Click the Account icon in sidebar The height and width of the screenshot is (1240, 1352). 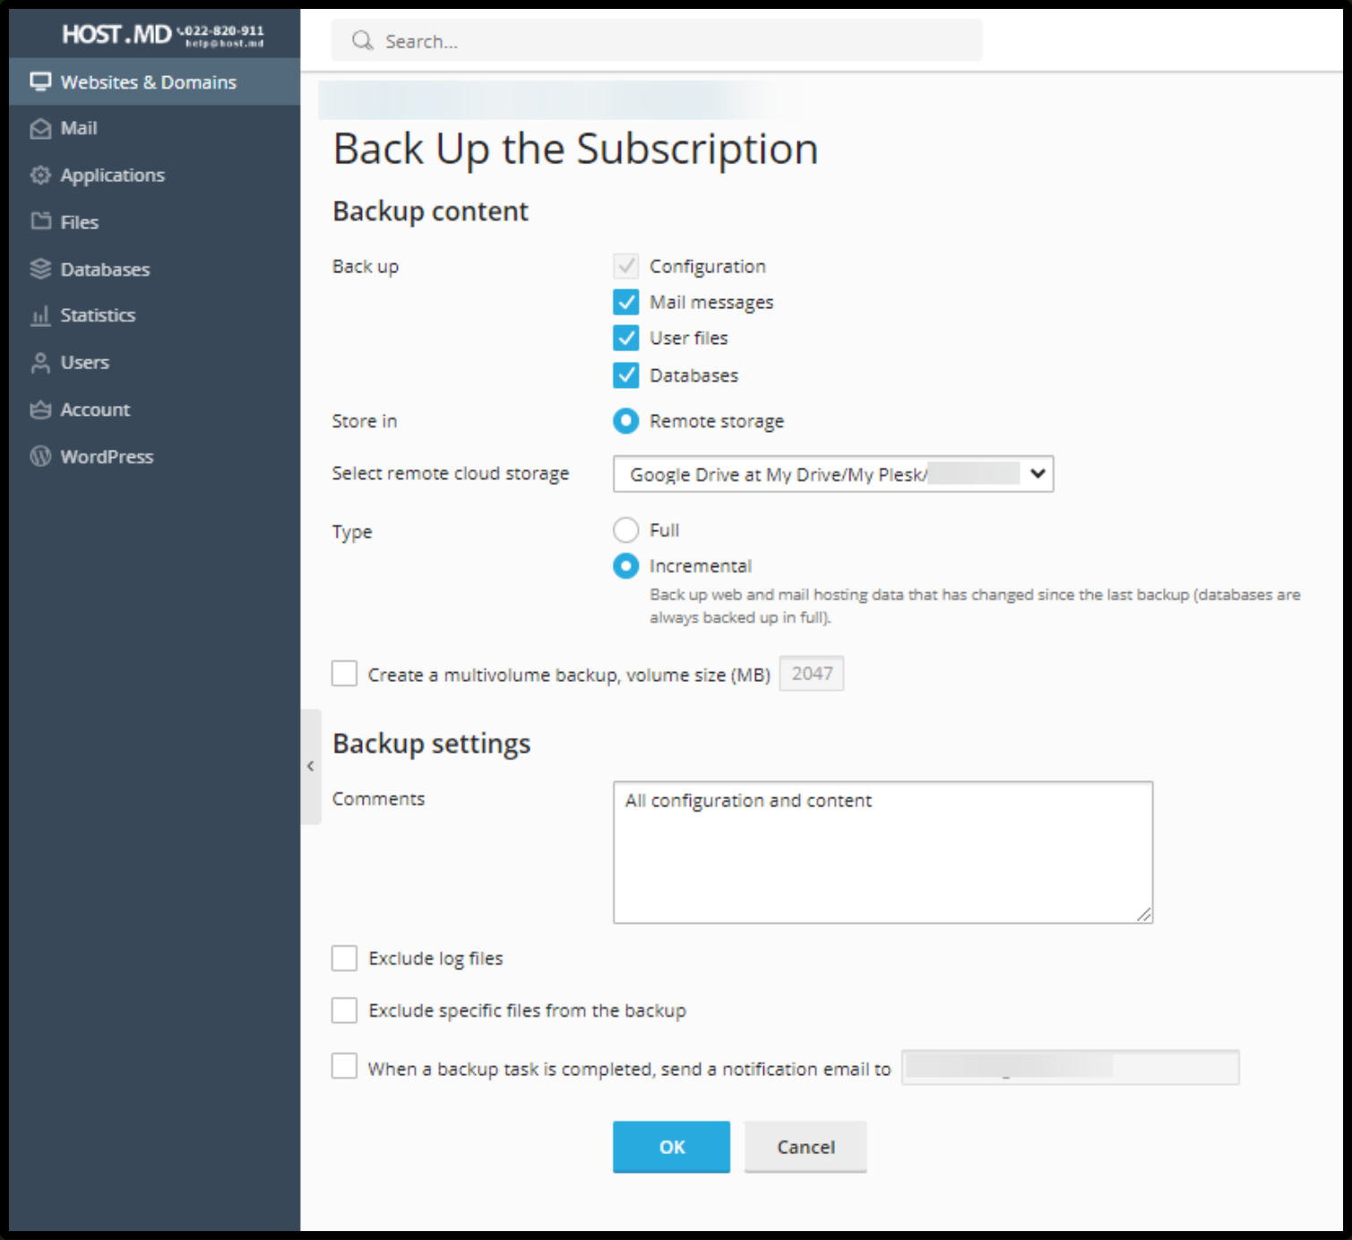coord(40,409)
